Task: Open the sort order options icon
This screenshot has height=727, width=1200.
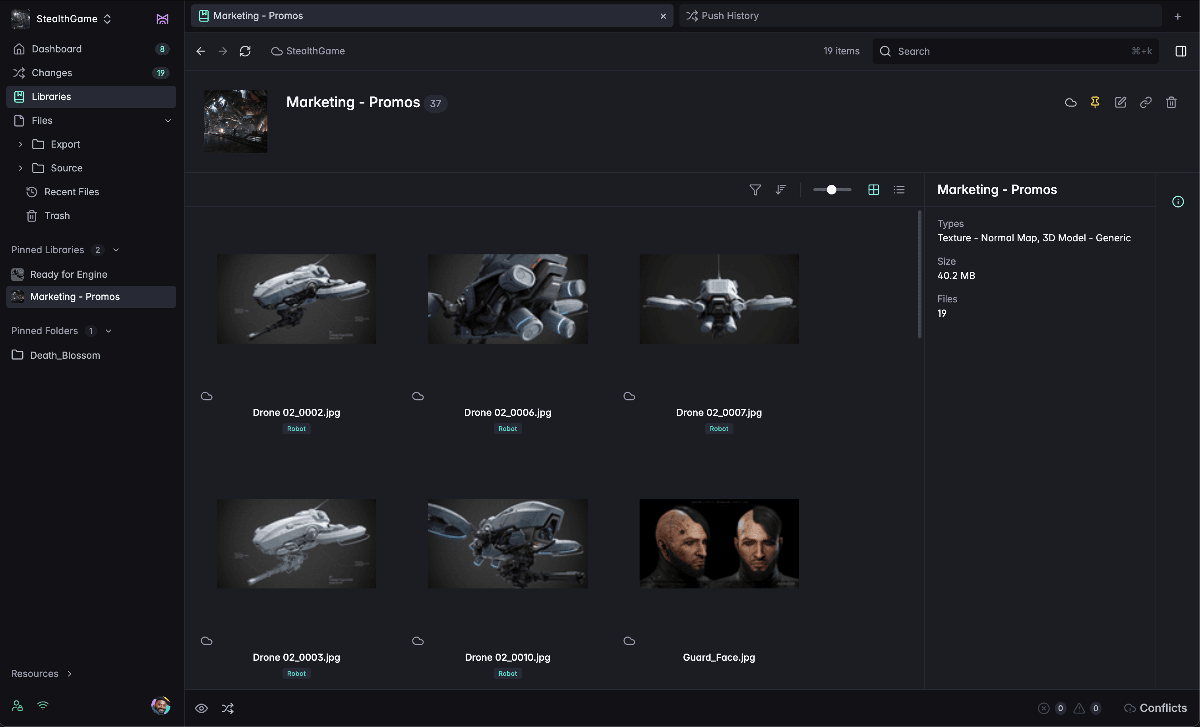Action: 781,190
